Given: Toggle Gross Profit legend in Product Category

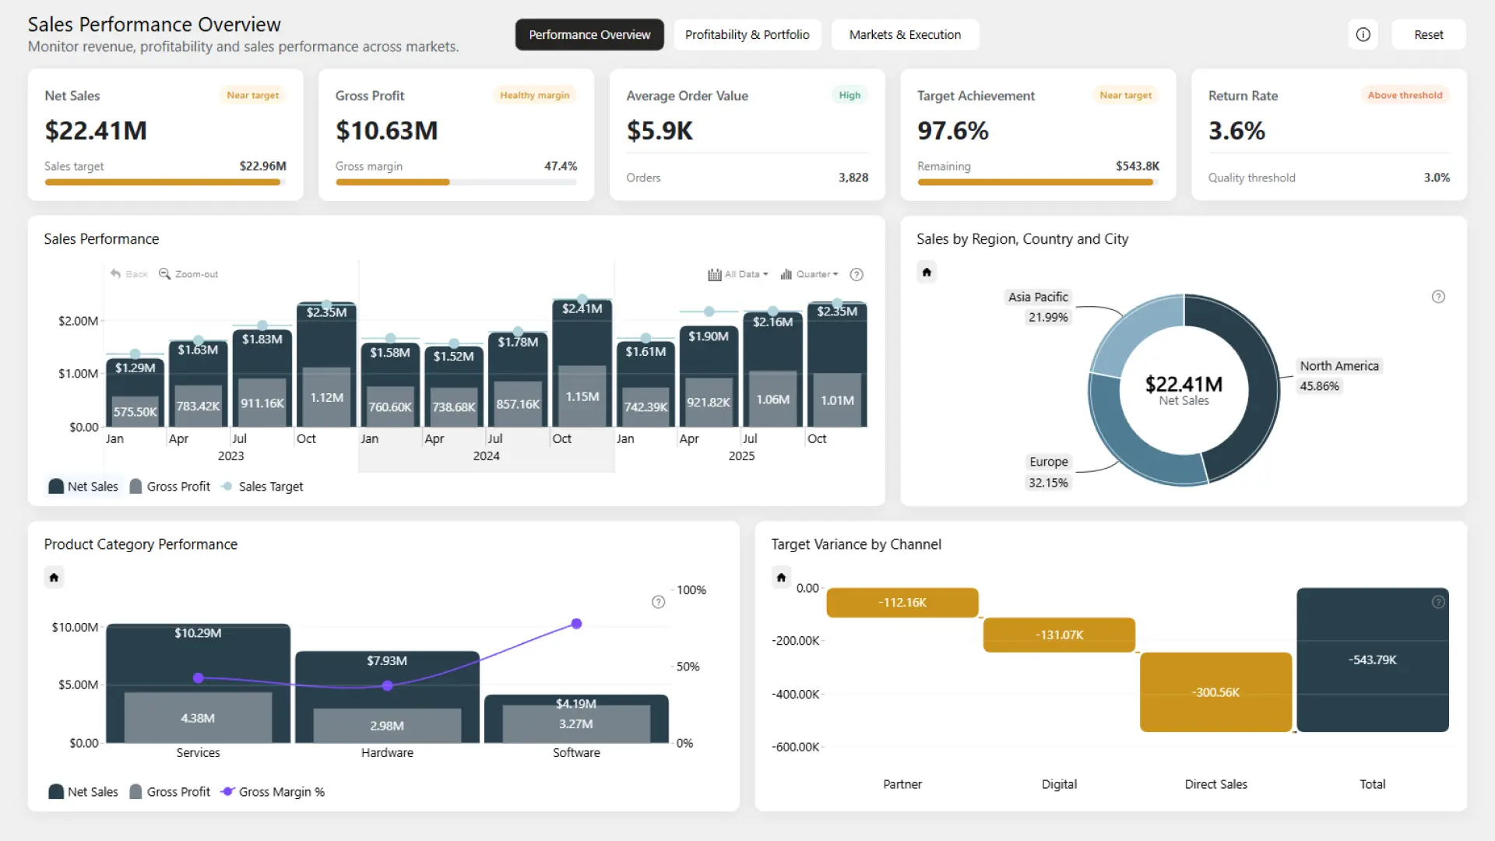Looking at the screenshot, I should (x=170, y=792).
